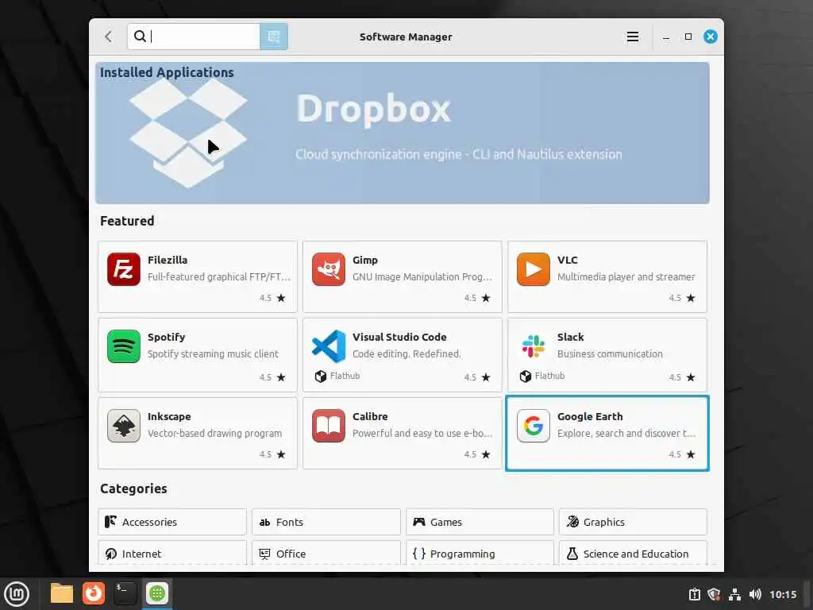Viewport: 813px width, 610px height.
Task: Click Software Manager taskbar button
Action: [x=157, y=593]
